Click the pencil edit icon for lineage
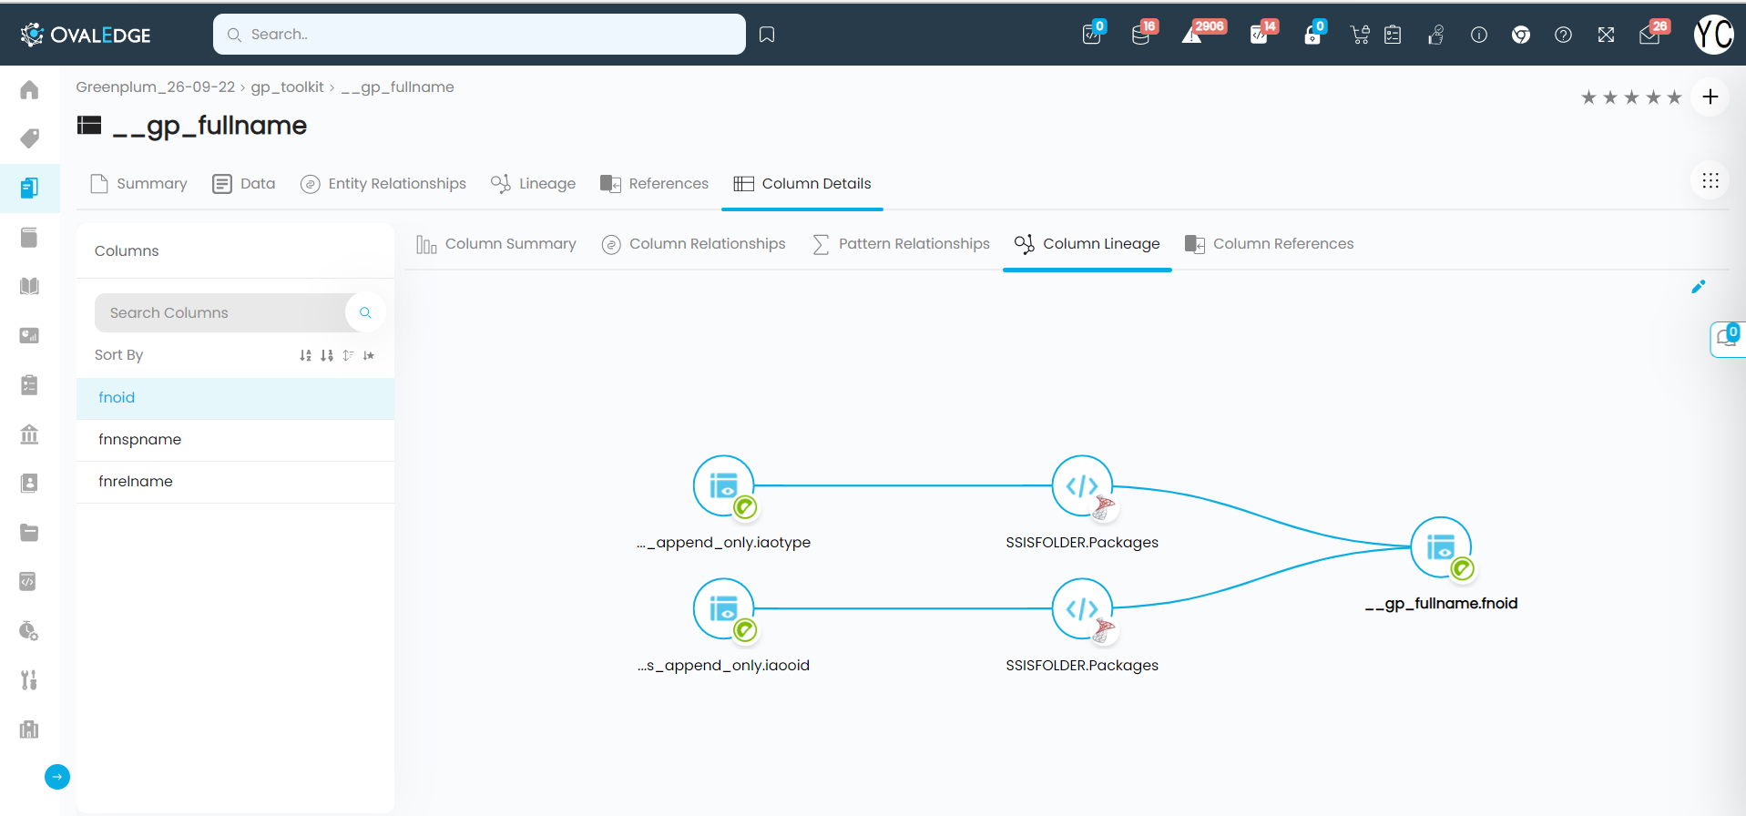The width and height of the screenshot is (1746, 816). [1698, 287]
